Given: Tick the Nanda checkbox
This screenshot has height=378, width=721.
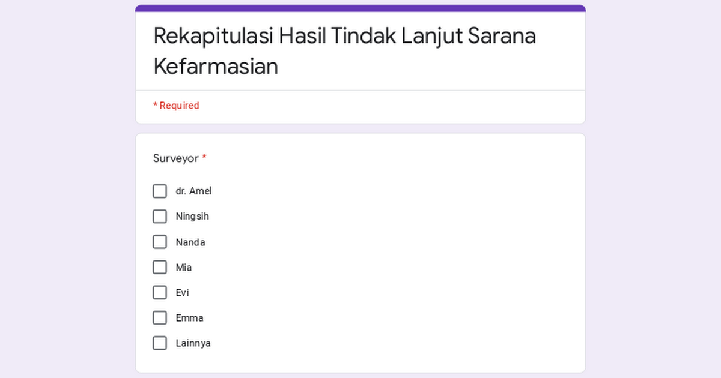Looking at the screenshot, I should click(x=159, y=242).
